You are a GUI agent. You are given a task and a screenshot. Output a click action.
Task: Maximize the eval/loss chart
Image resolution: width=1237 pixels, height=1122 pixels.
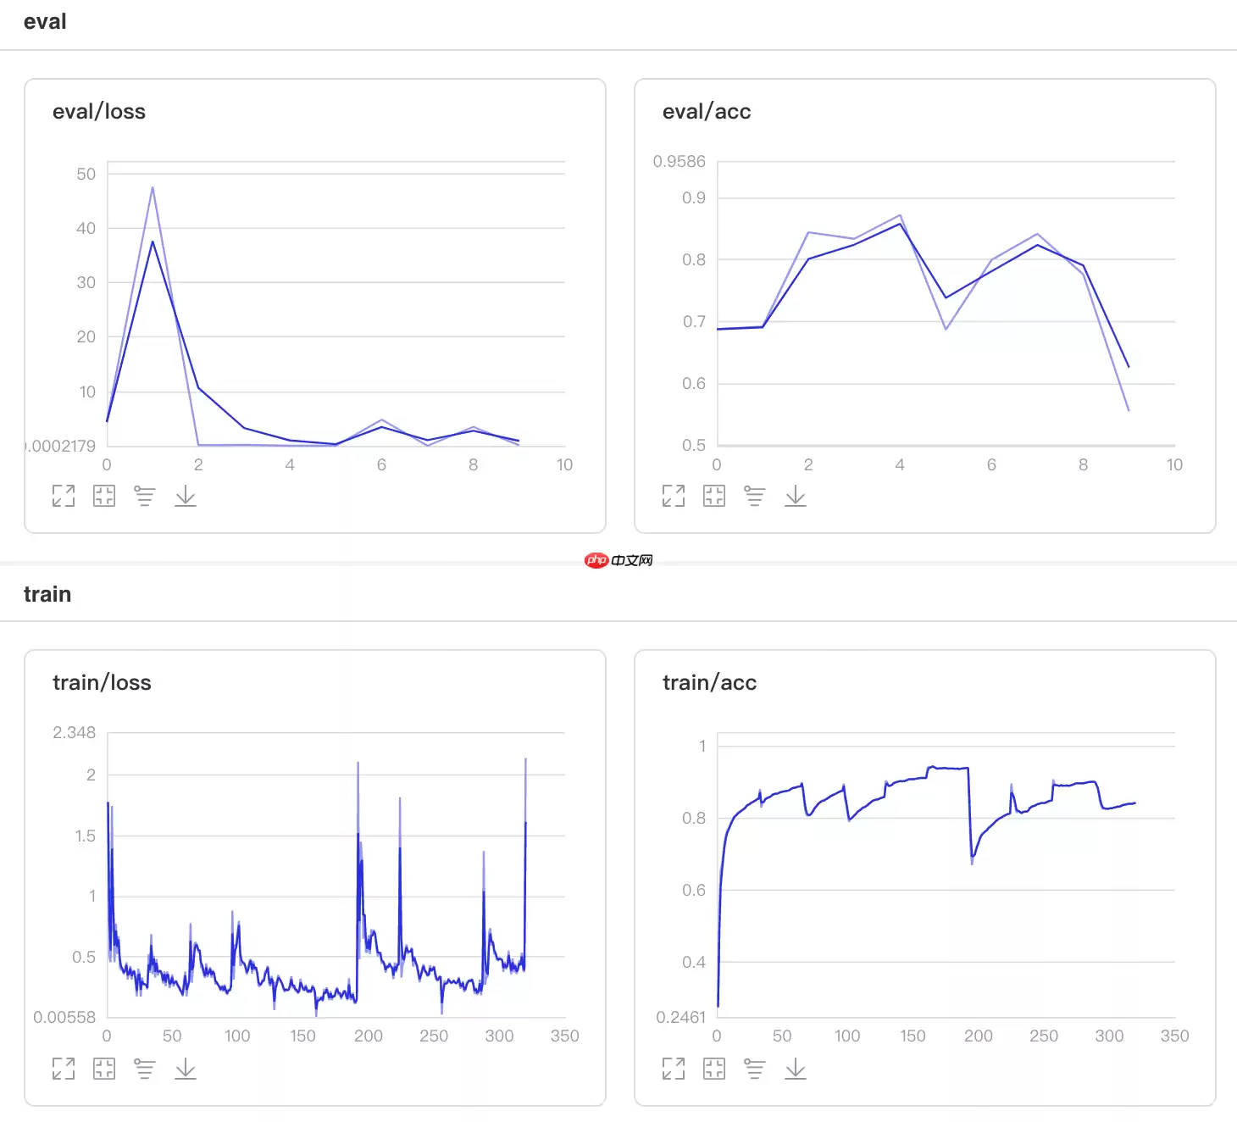[x=64, y=496]
